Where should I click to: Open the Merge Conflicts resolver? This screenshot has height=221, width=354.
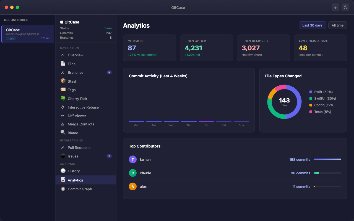click(81, 124)
